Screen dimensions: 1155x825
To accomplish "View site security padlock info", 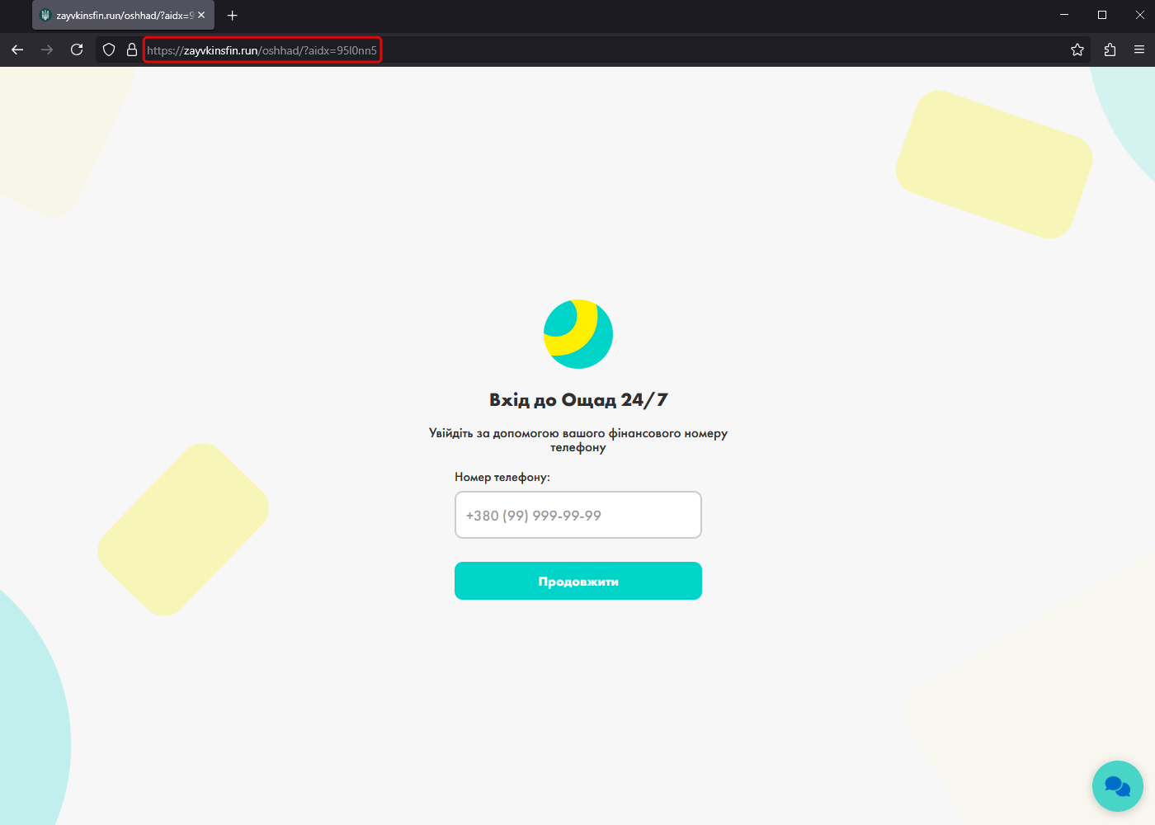I will pyautogui.click(x=131, y=50).
